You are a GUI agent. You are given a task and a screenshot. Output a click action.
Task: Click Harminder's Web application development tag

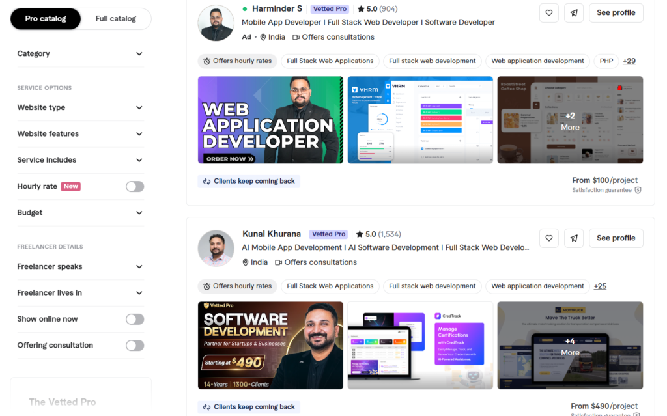pyautogui.click(x=537, y=61)
